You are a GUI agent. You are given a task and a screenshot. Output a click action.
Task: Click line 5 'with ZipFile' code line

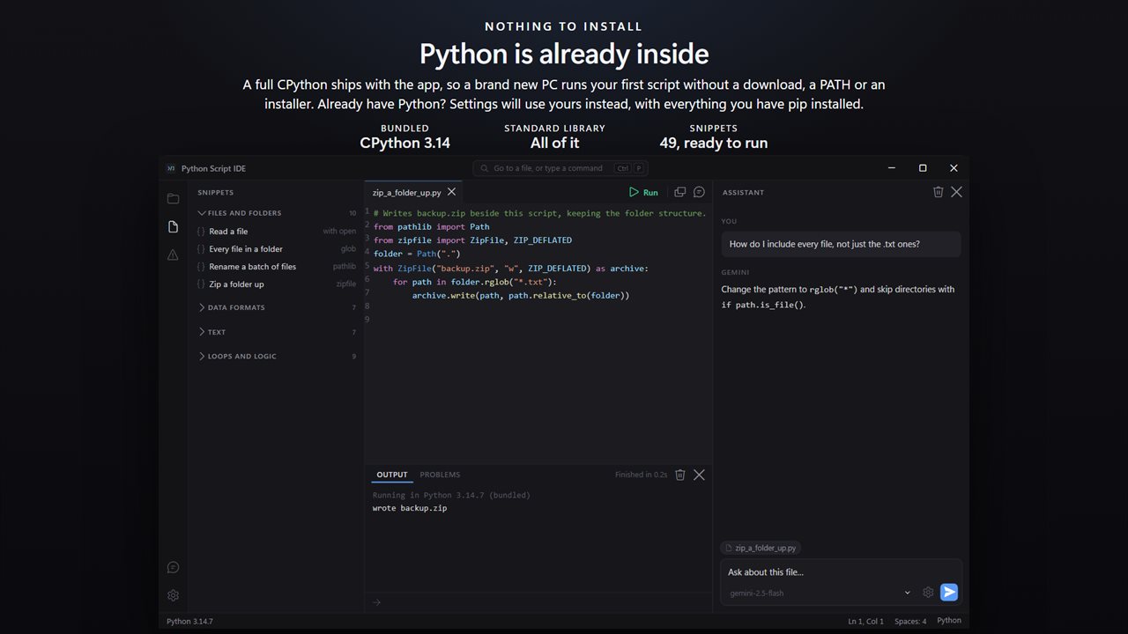click(511, 268)
